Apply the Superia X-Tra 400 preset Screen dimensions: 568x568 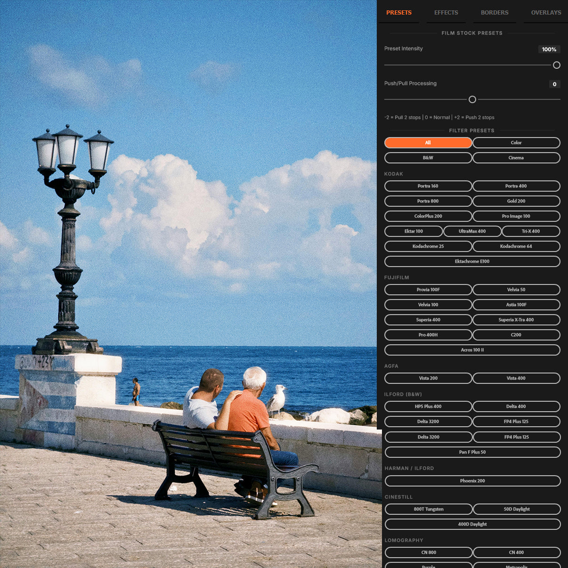[516, 319]
